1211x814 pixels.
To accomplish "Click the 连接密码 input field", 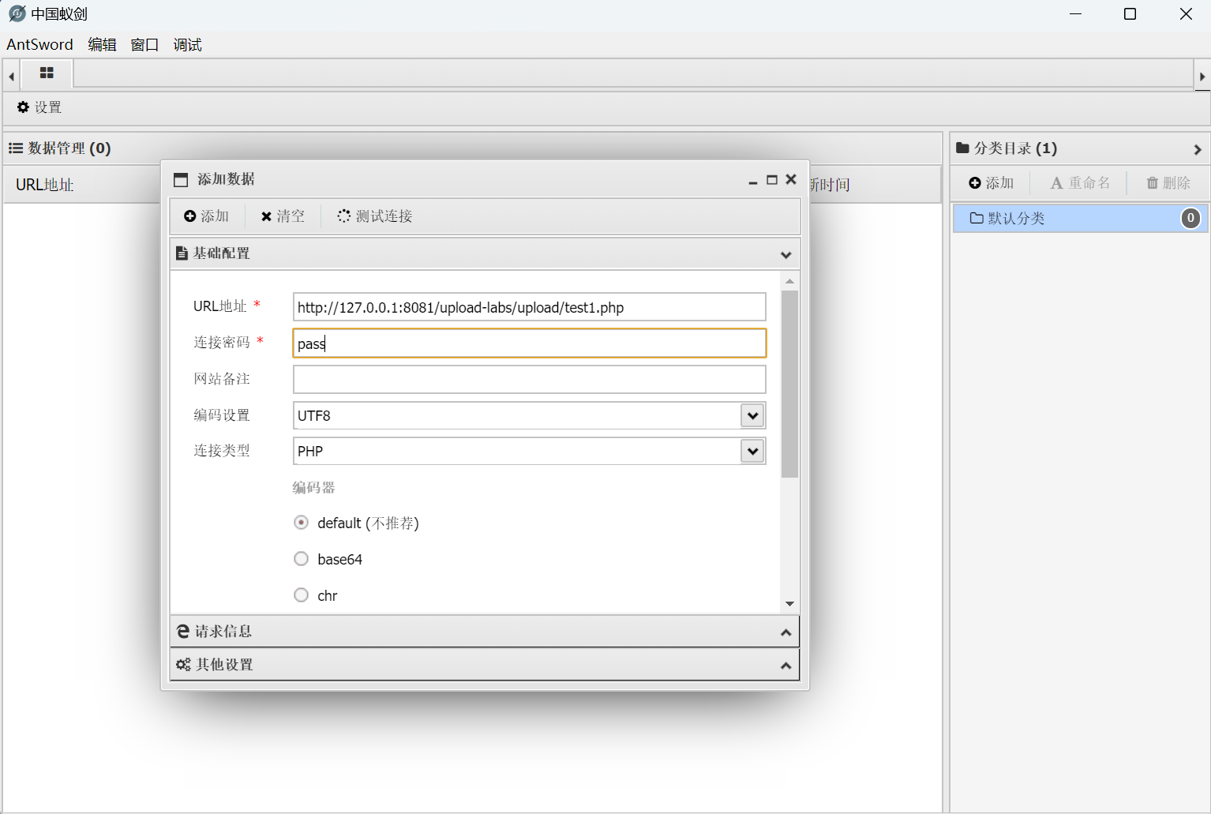I will [x=529, y=343].
